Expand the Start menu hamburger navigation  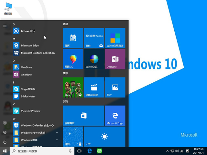tap(5, 26)
